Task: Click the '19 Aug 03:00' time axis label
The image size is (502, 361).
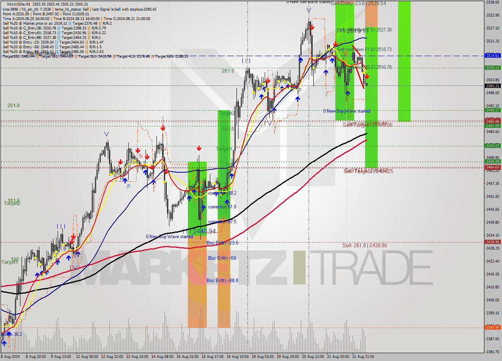Action: click(263, 357)
